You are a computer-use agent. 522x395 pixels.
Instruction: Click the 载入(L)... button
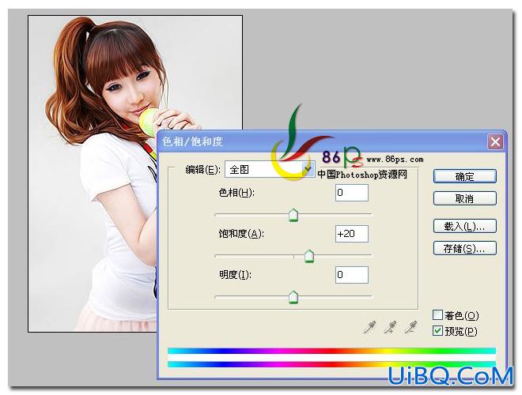pos(465,227)
